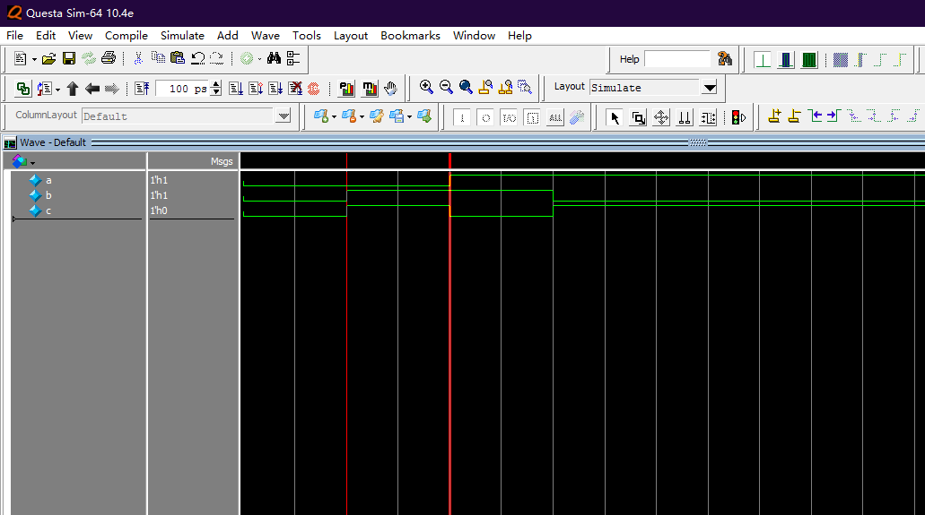Click the bold red cursor line in waveform
This screenshot has height=515, width=925.
[x=450, y=334]
